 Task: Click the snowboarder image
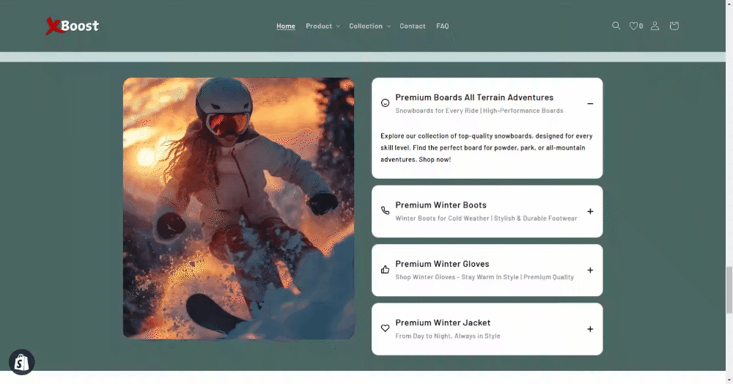coord(239,208)
